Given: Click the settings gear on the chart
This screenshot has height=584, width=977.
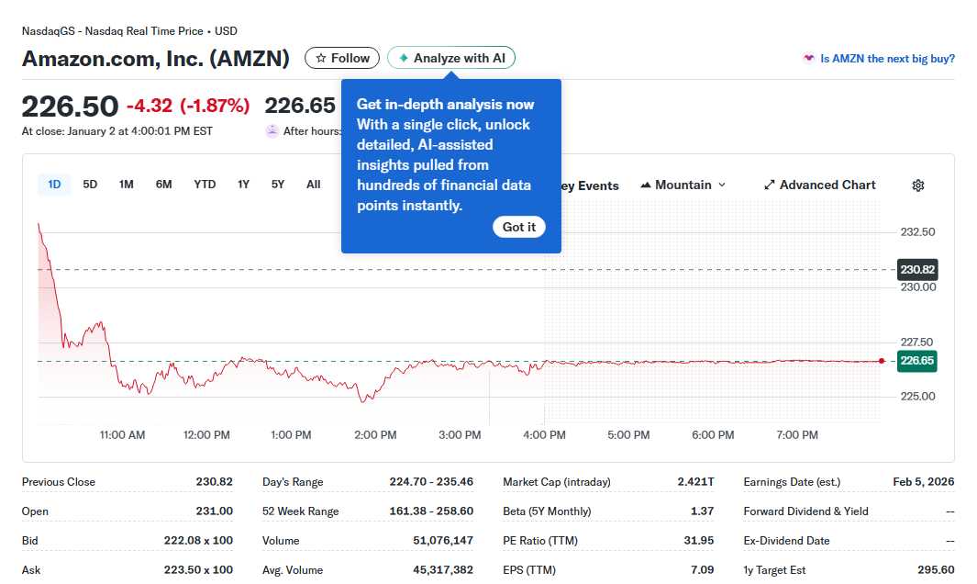Looking at the screenshot, I should pyautogui.click(x=917, y=185).
